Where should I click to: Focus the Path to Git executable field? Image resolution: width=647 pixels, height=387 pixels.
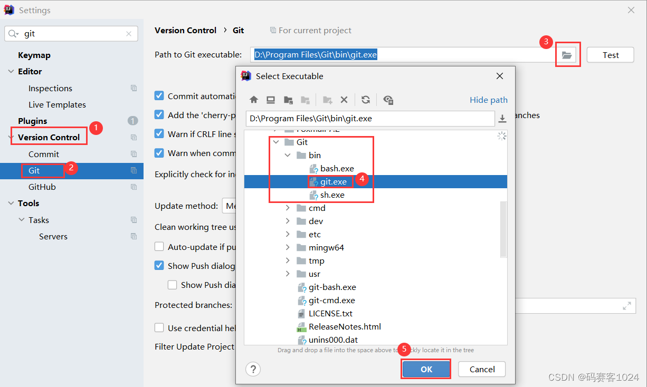(402, 54)
